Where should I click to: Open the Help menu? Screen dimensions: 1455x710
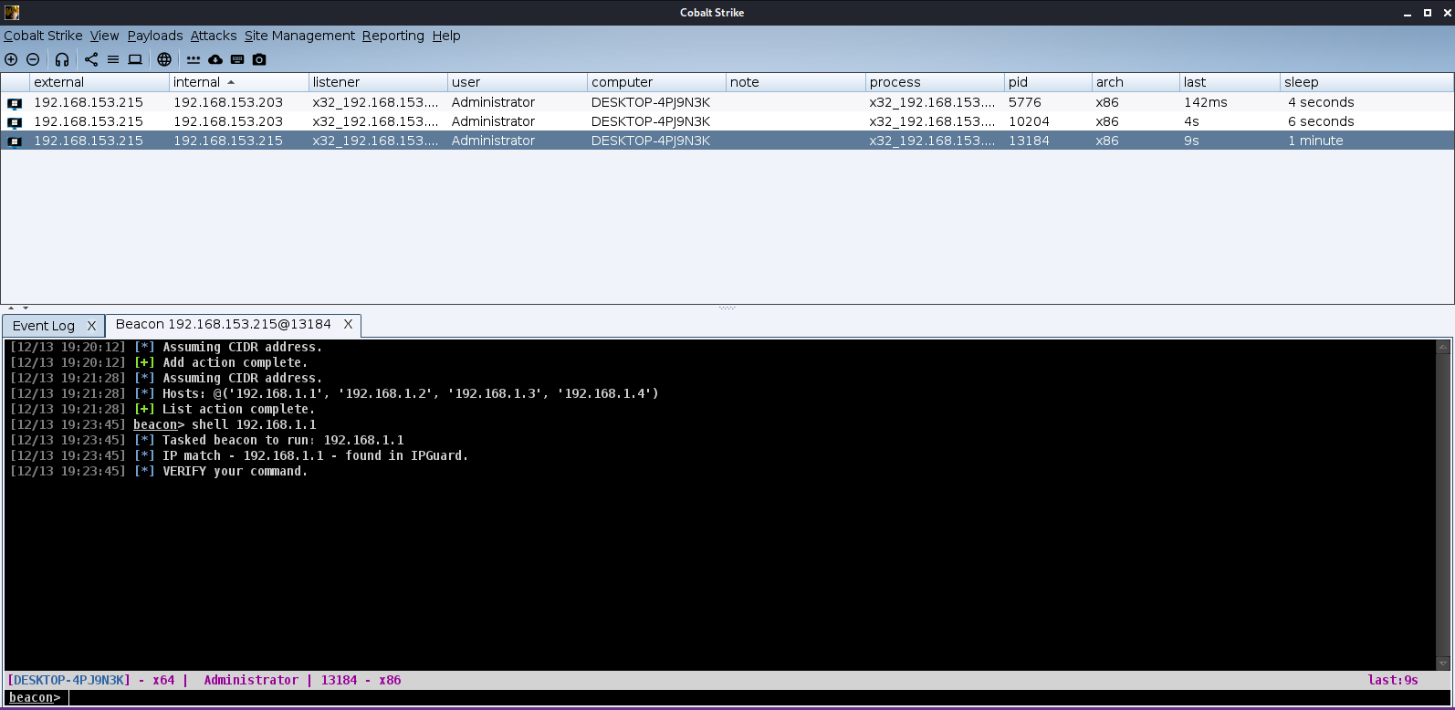pyautogui.click(x=446, y=36)
